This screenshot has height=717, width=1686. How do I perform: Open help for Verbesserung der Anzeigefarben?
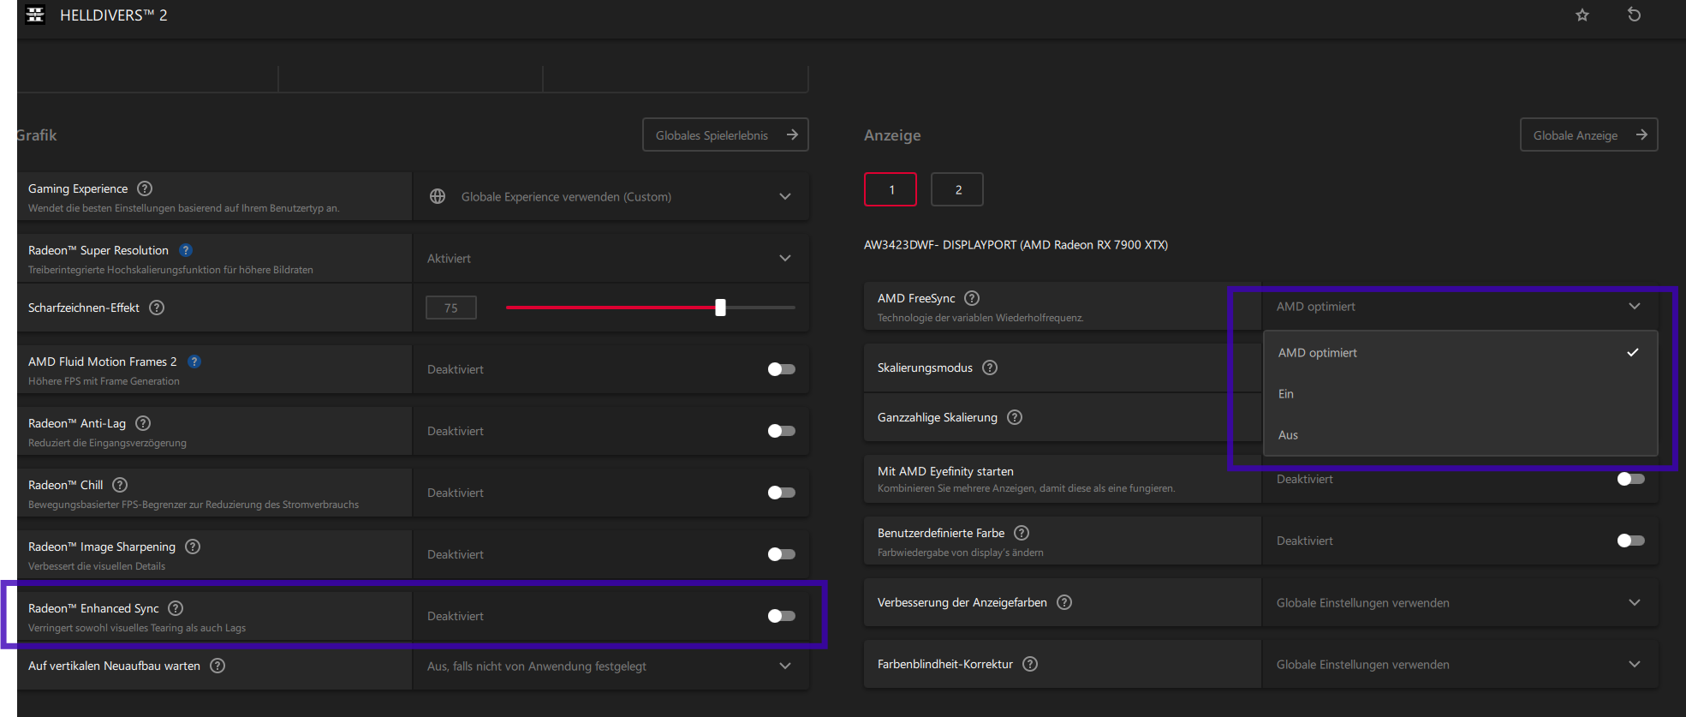coord(1064,602)
